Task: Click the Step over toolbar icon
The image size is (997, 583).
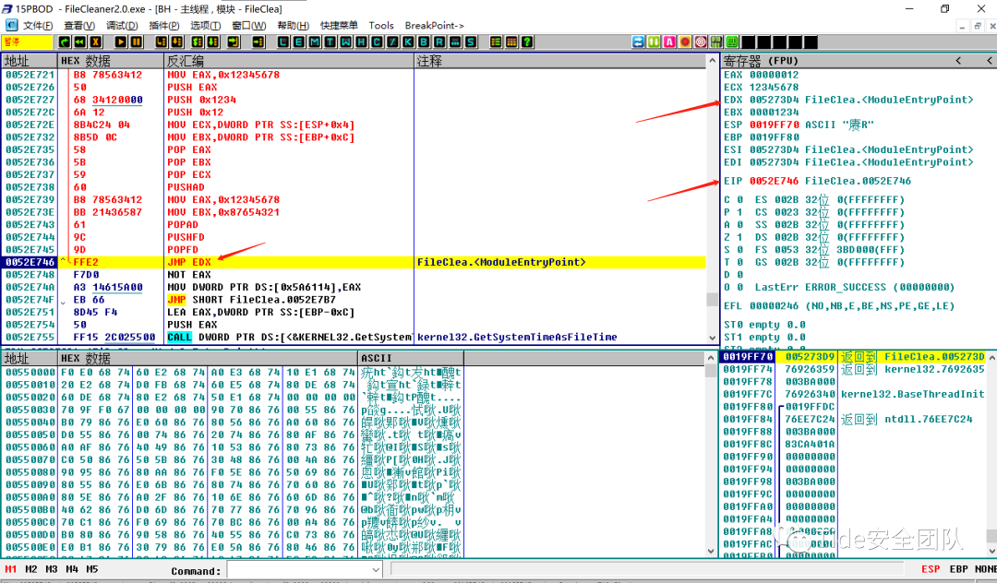Action: click(176, 42)
